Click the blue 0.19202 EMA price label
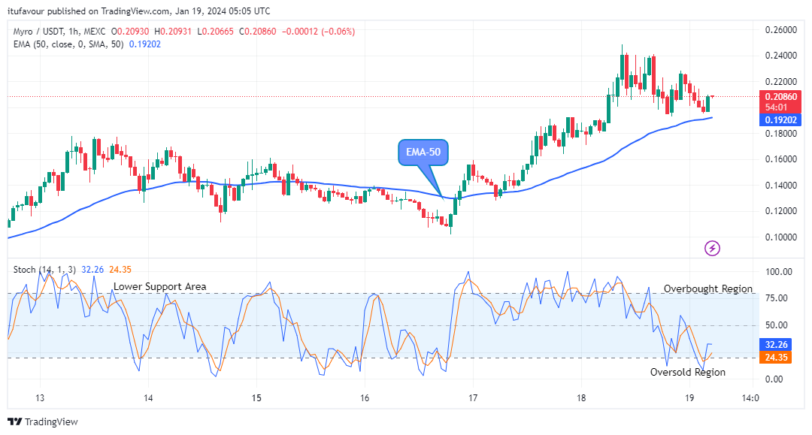 pyautogui.click(x=780, y=120)
